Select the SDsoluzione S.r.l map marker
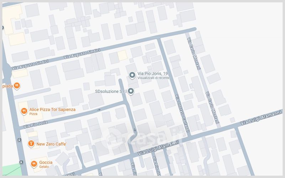This screenshot has height=178, width=285. click(131, 91)
